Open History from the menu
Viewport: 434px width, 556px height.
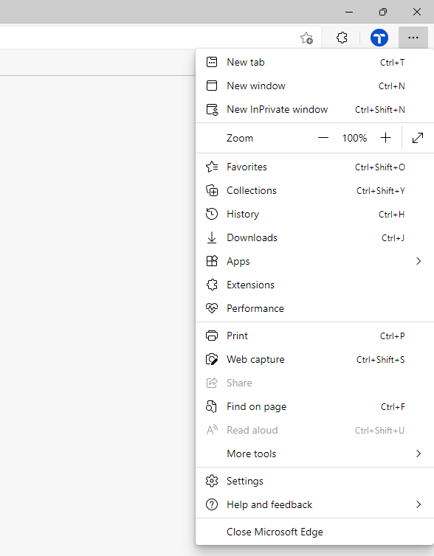pyautogui.click(x=314, y=214)
